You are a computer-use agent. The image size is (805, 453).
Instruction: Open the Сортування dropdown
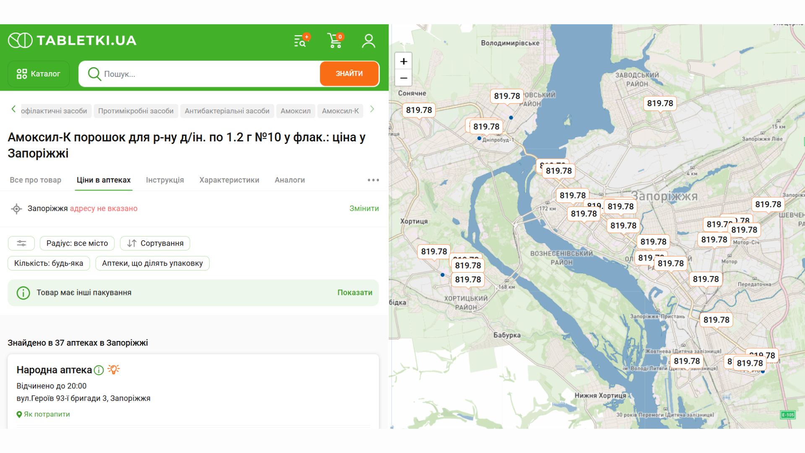pos(155,243)
